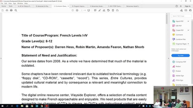Print the document using printer icon
The width and height of the screenshot is (193, 108).
tap(11, 10)
